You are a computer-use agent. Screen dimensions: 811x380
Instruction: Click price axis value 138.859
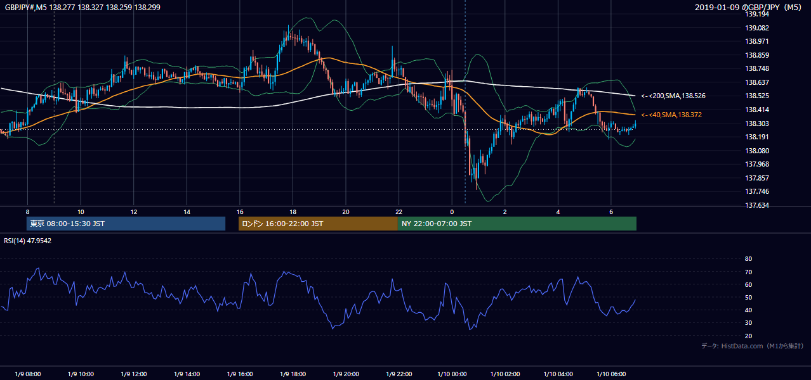click(757, 55)
